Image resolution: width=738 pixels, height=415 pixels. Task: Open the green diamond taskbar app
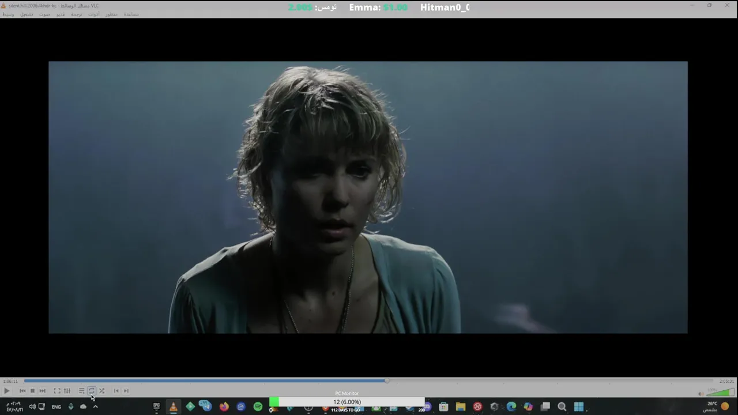click(190, 406)
